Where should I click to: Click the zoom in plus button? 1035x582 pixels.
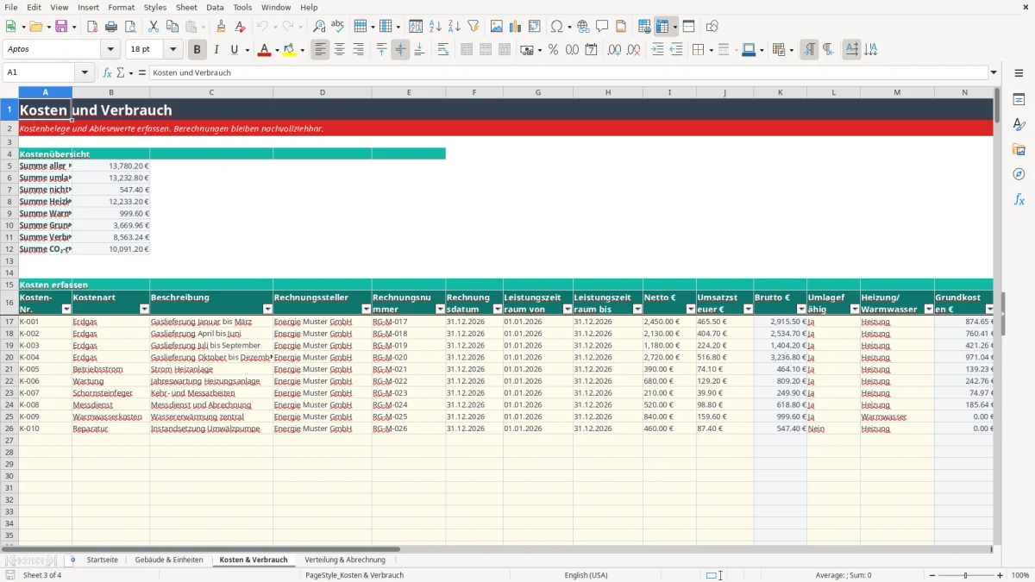pyautogui.click(x=1000, y=575)
